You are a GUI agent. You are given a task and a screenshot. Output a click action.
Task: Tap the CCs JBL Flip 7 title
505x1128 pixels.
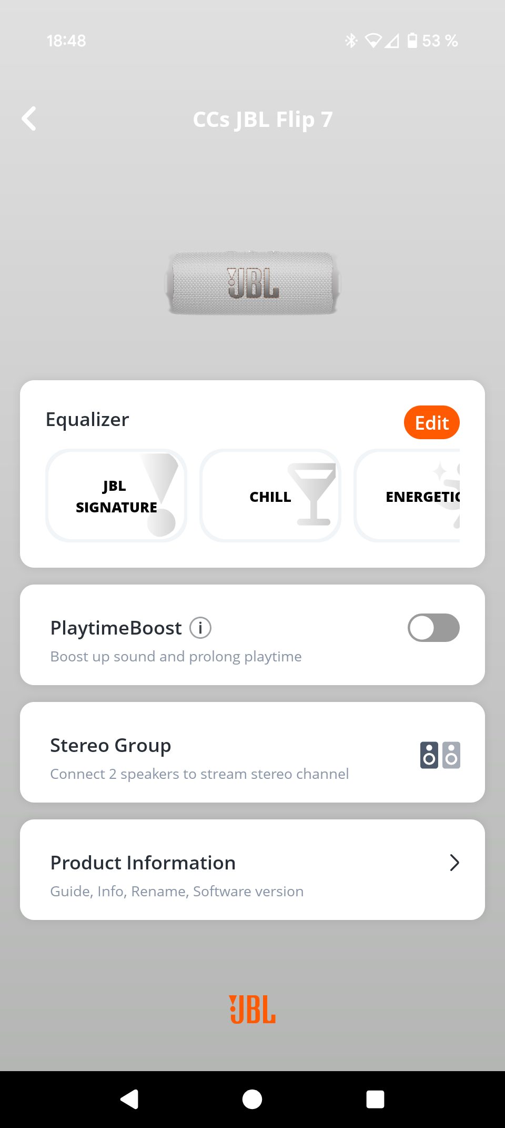(x=262, y=120)
